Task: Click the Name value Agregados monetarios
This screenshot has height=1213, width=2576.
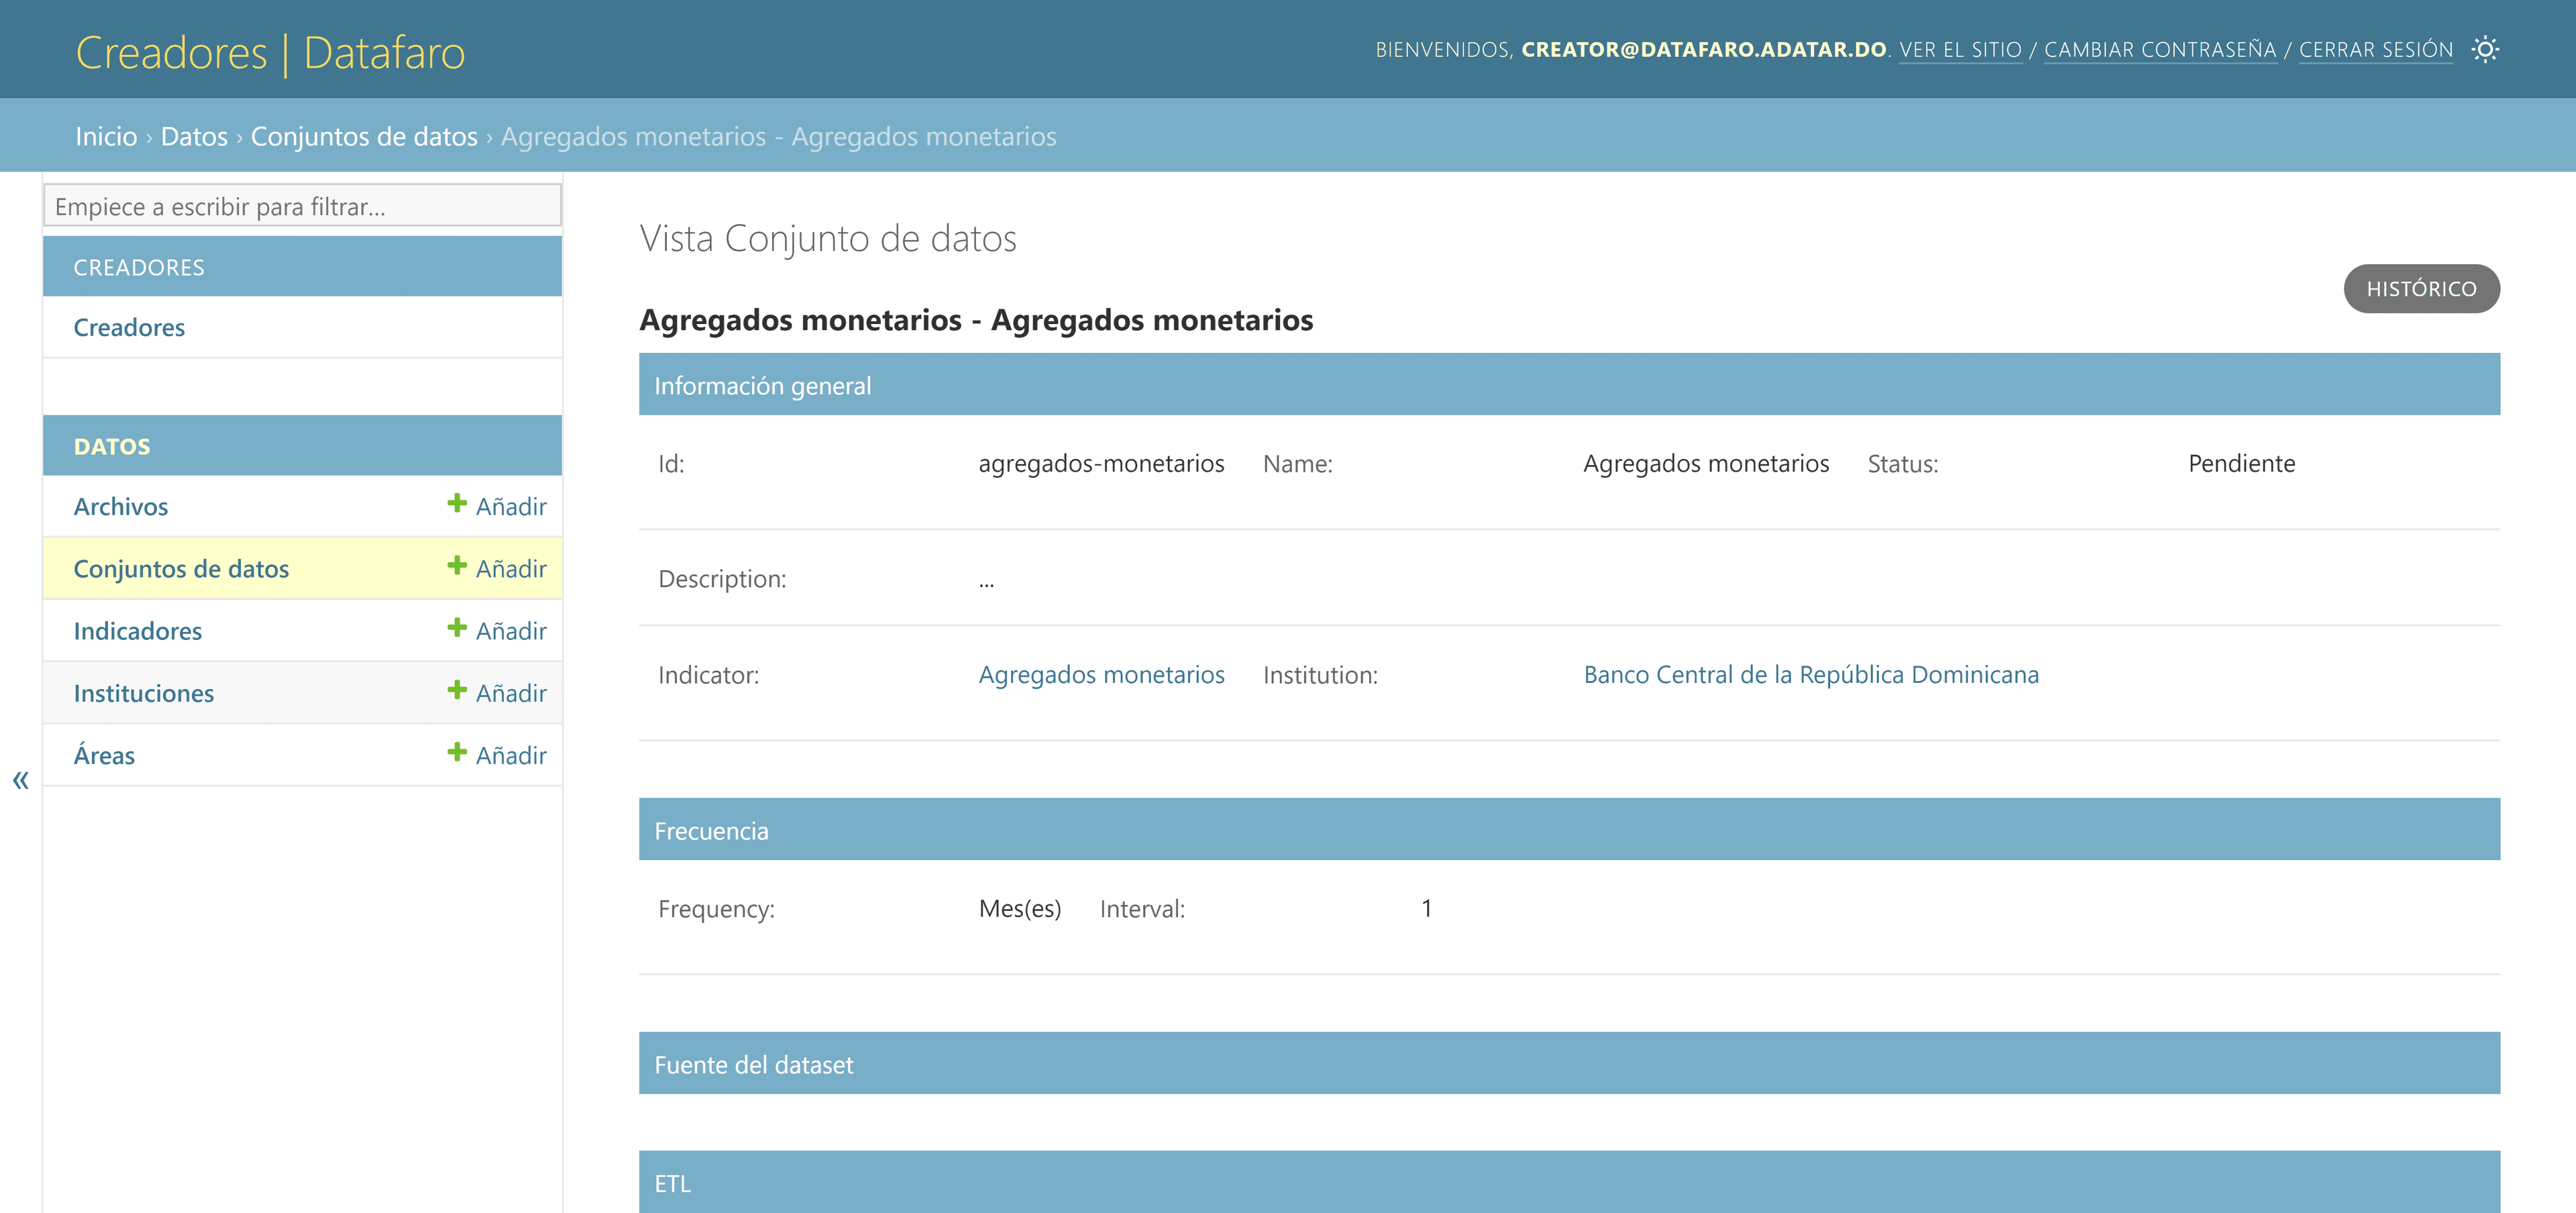Action: coord(1706,463)
